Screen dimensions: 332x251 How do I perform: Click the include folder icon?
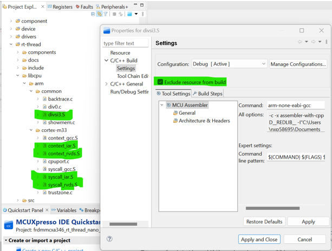(24, 68)
